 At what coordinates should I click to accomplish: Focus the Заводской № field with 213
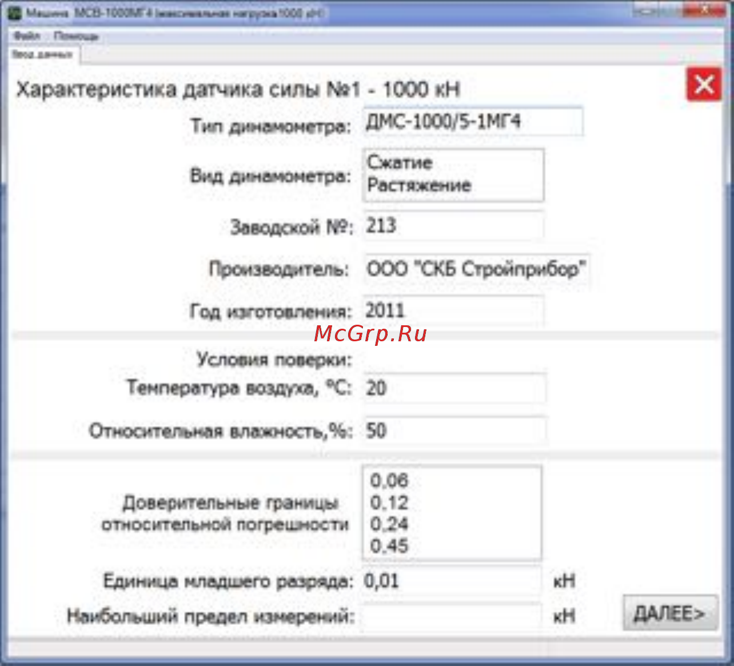point(453,226)
